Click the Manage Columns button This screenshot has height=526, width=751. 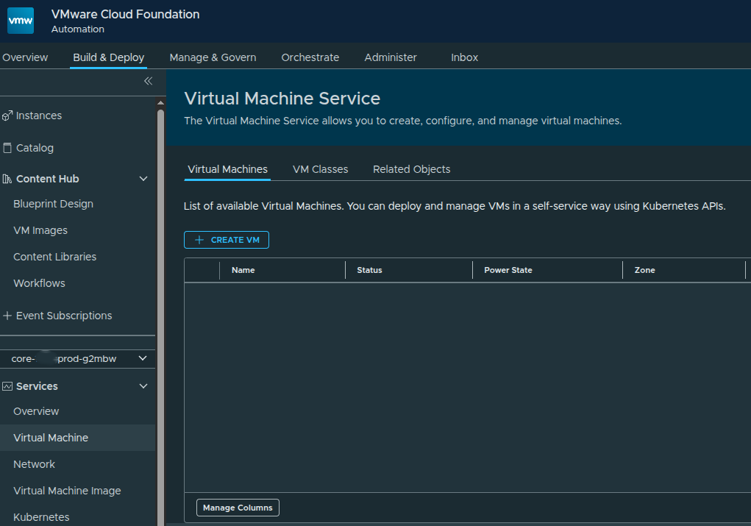tap(237, 507)
